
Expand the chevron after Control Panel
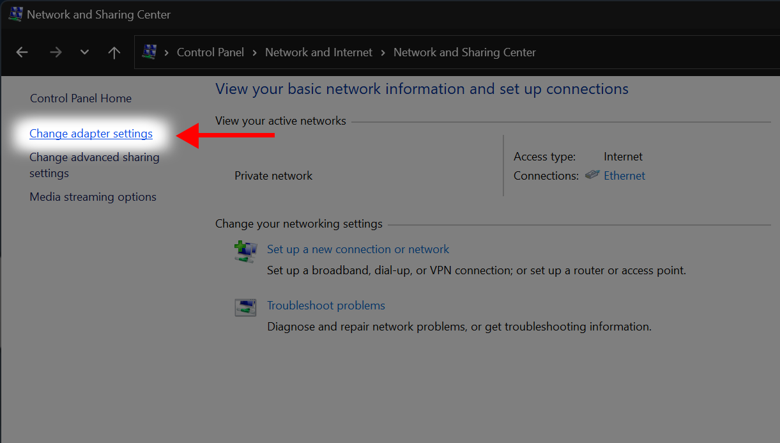[255, 52]
